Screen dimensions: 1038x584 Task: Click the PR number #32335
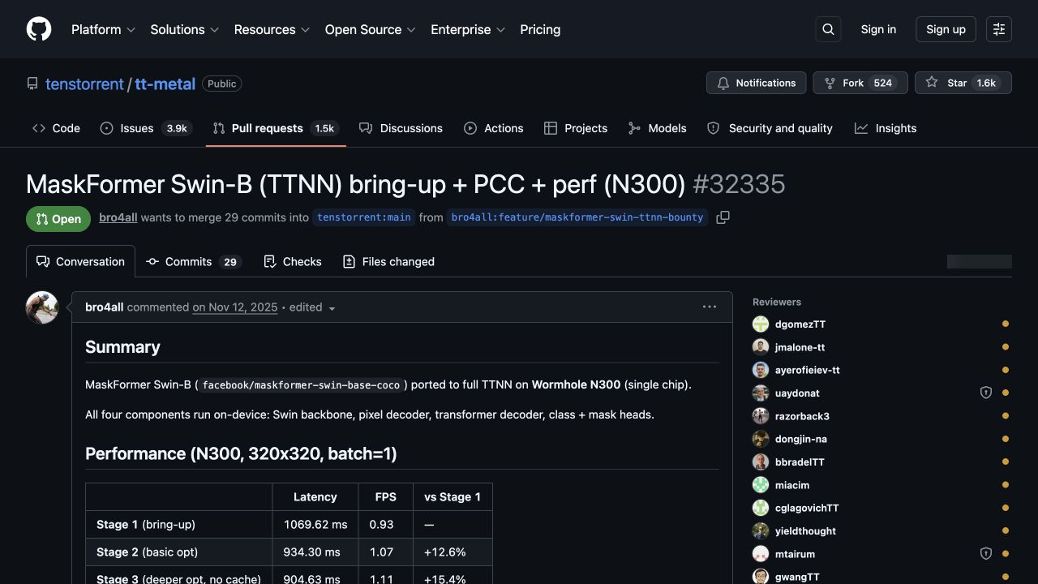coord(739,184)
